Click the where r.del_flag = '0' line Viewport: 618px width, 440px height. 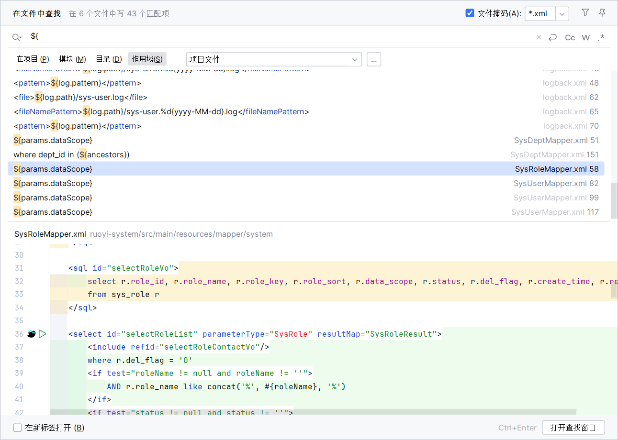pos(140,360)
